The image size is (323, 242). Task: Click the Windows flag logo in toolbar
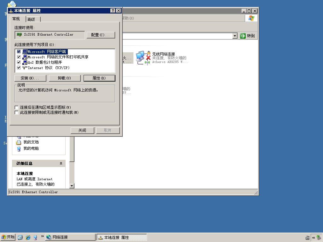(x=251, y=18)
